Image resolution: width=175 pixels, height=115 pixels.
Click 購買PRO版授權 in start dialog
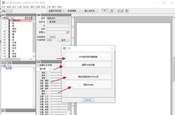point(88,65)
